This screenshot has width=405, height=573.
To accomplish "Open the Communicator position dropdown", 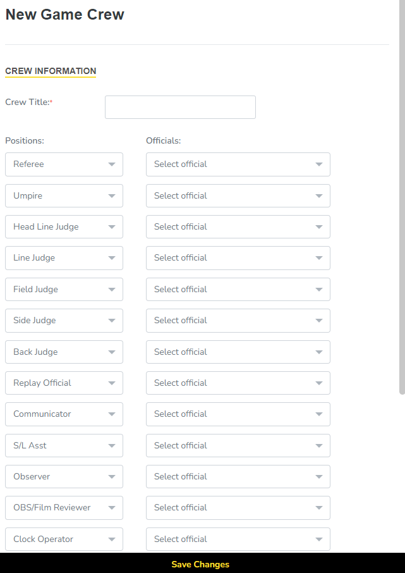I will 64,414.
